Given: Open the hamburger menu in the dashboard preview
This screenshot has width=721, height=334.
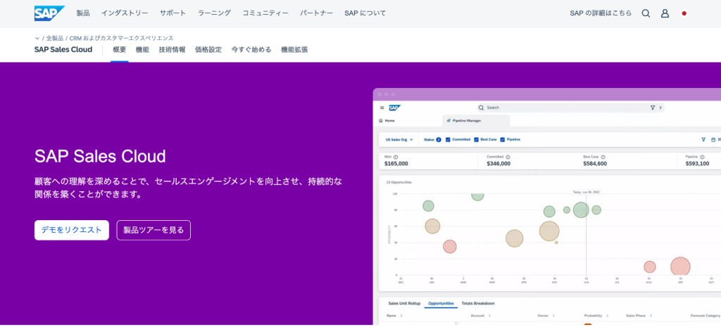Looking at the screenshot, I should point(382,108).
